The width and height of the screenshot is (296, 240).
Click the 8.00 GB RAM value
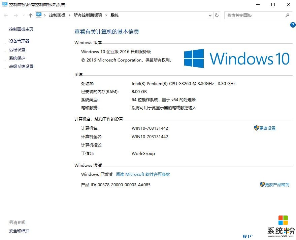[x=139, y=92]
